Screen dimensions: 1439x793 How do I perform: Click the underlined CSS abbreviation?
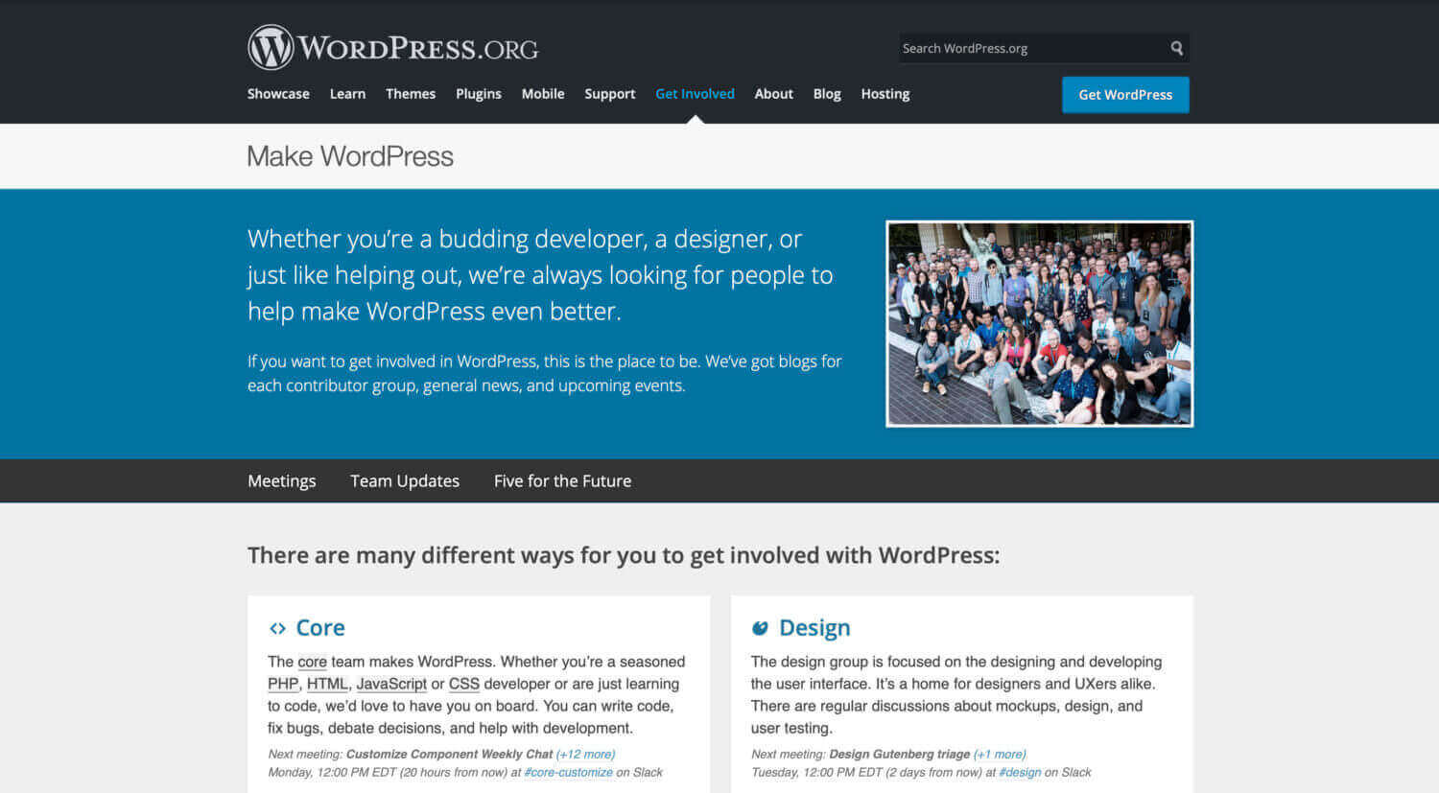click(x=464, y=684)
